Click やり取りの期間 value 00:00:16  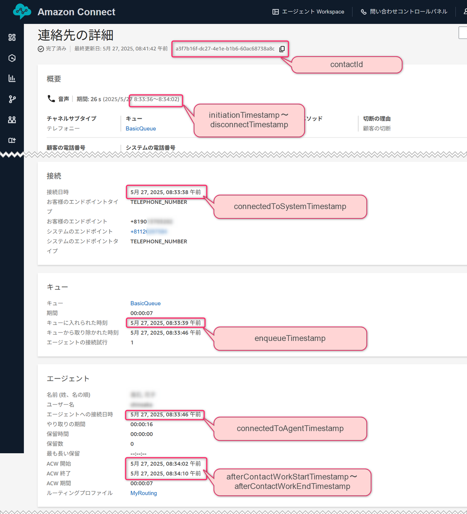click(x=142, y=424)
